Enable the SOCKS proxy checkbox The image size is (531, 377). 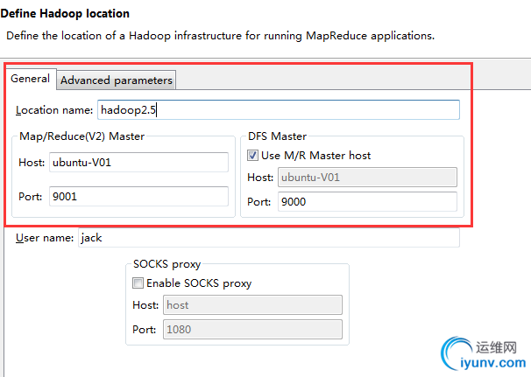[x=138, y=283]
